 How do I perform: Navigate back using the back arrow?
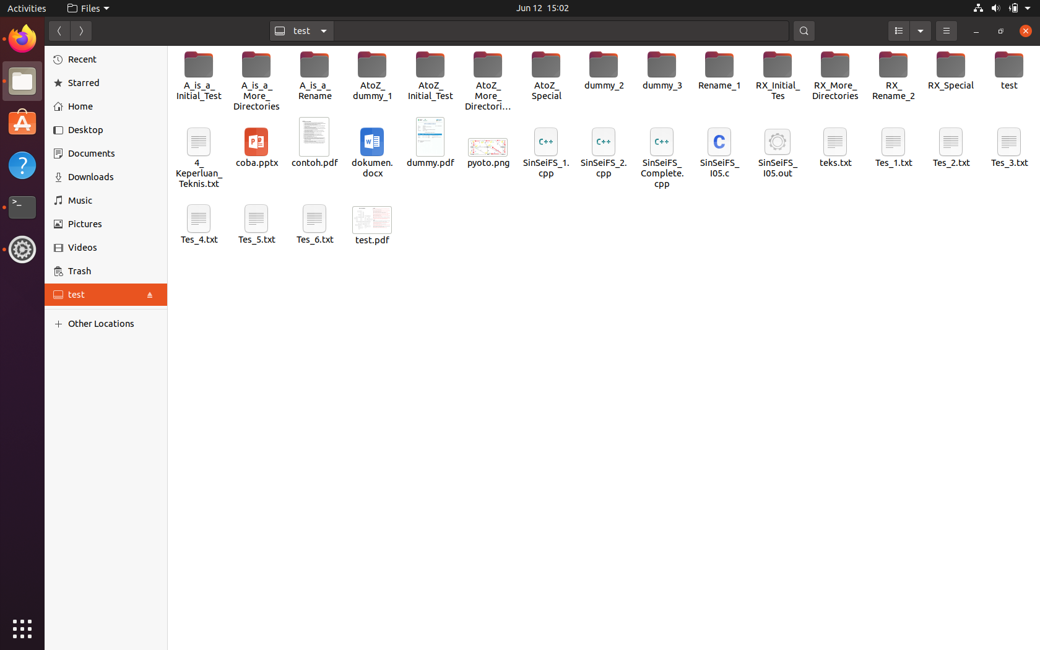[59, 30]
